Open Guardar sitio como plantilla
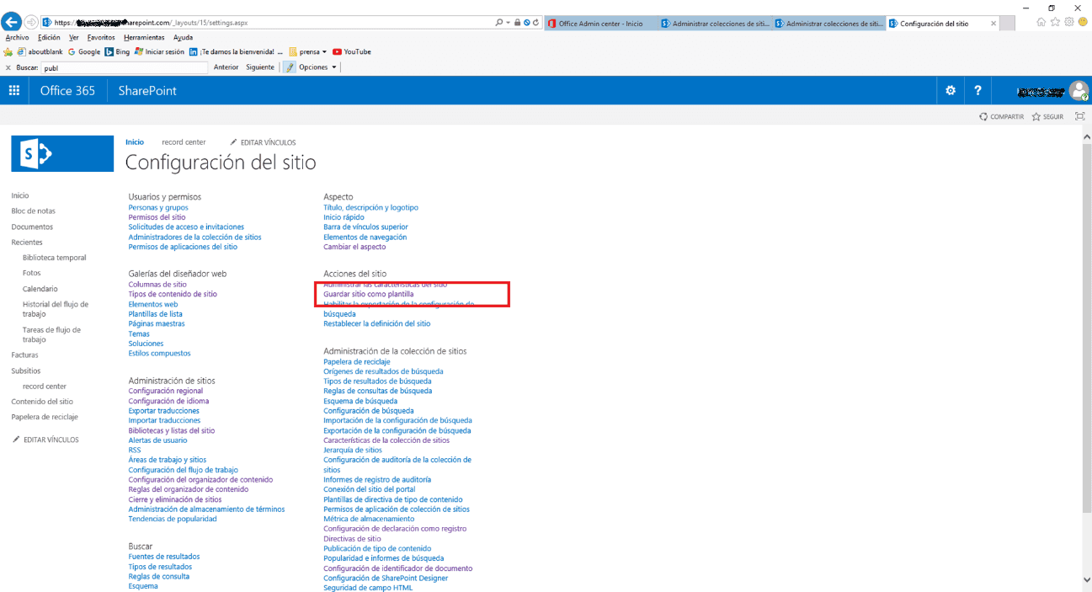 click(x=368, y=295)
